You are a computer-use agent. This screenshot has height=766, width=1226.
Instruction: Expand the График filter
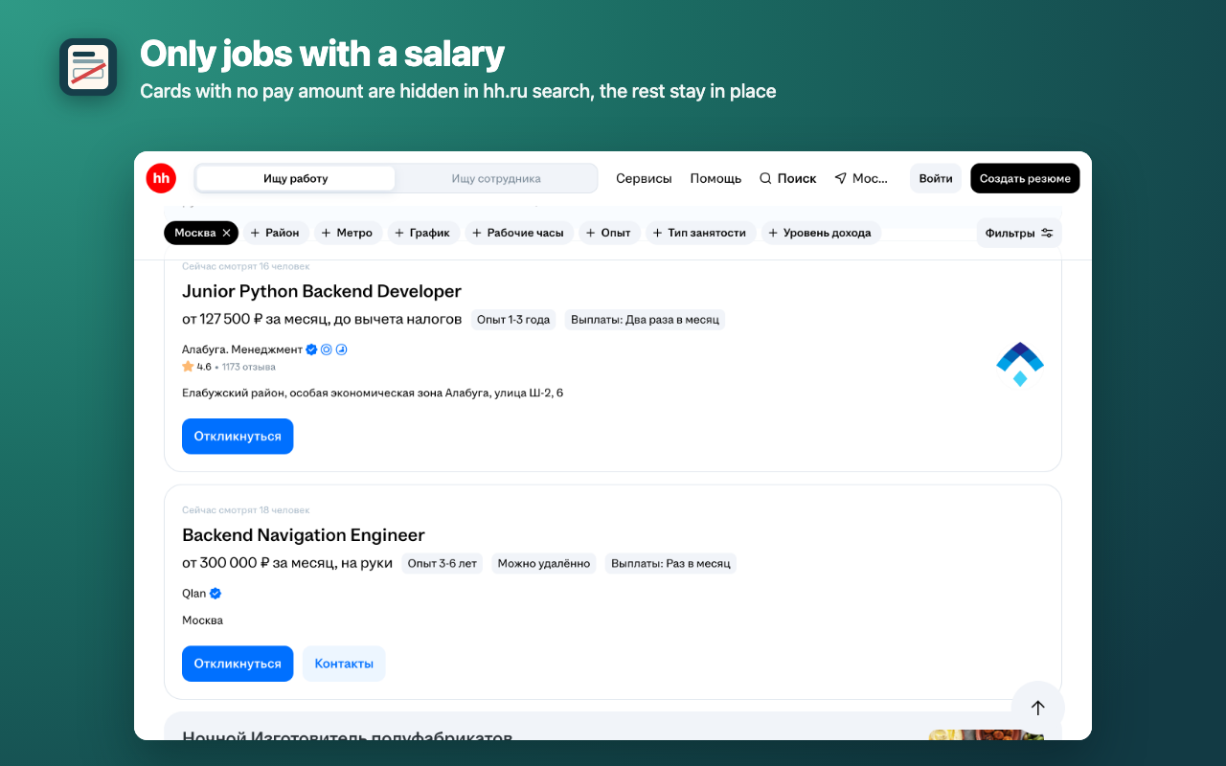423,233
